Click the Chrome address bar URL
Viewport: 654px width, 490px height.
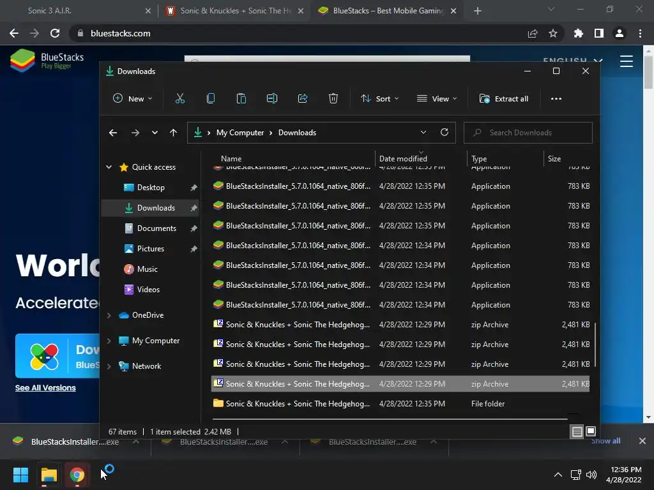pos(121,33)
